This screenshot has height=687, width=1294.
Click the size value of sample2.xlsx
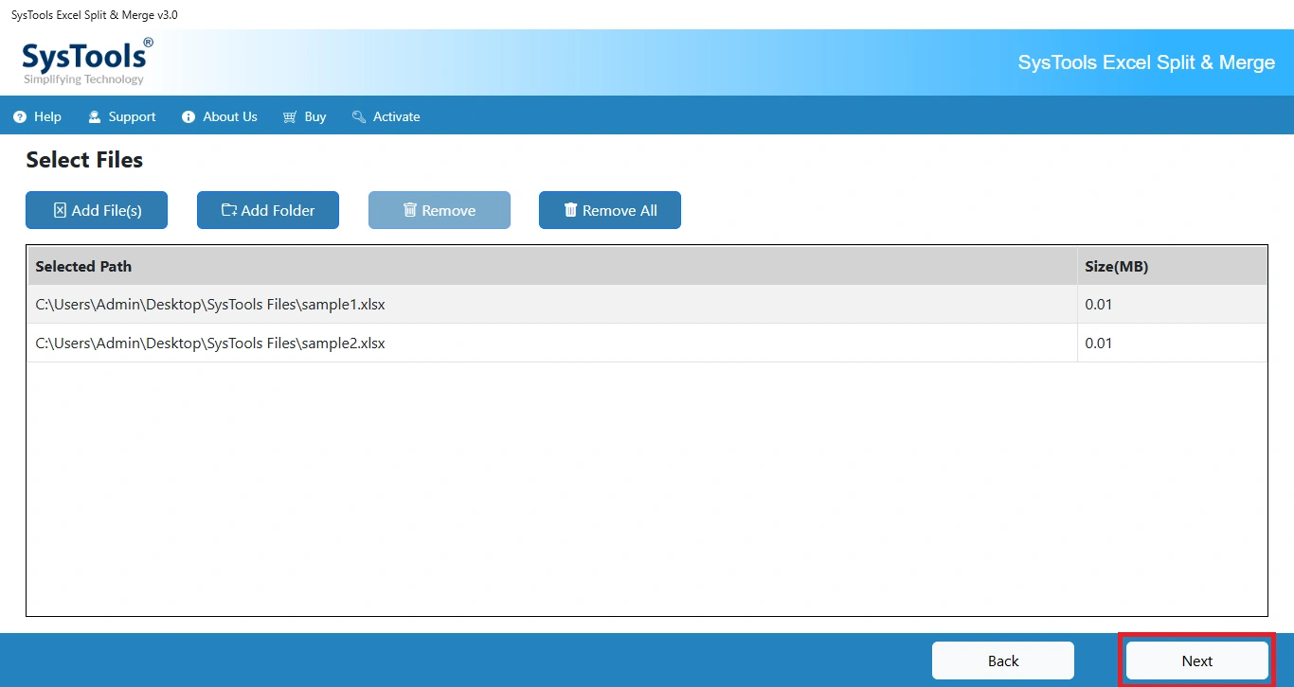pyautogui.click(x=1098, y=343)
